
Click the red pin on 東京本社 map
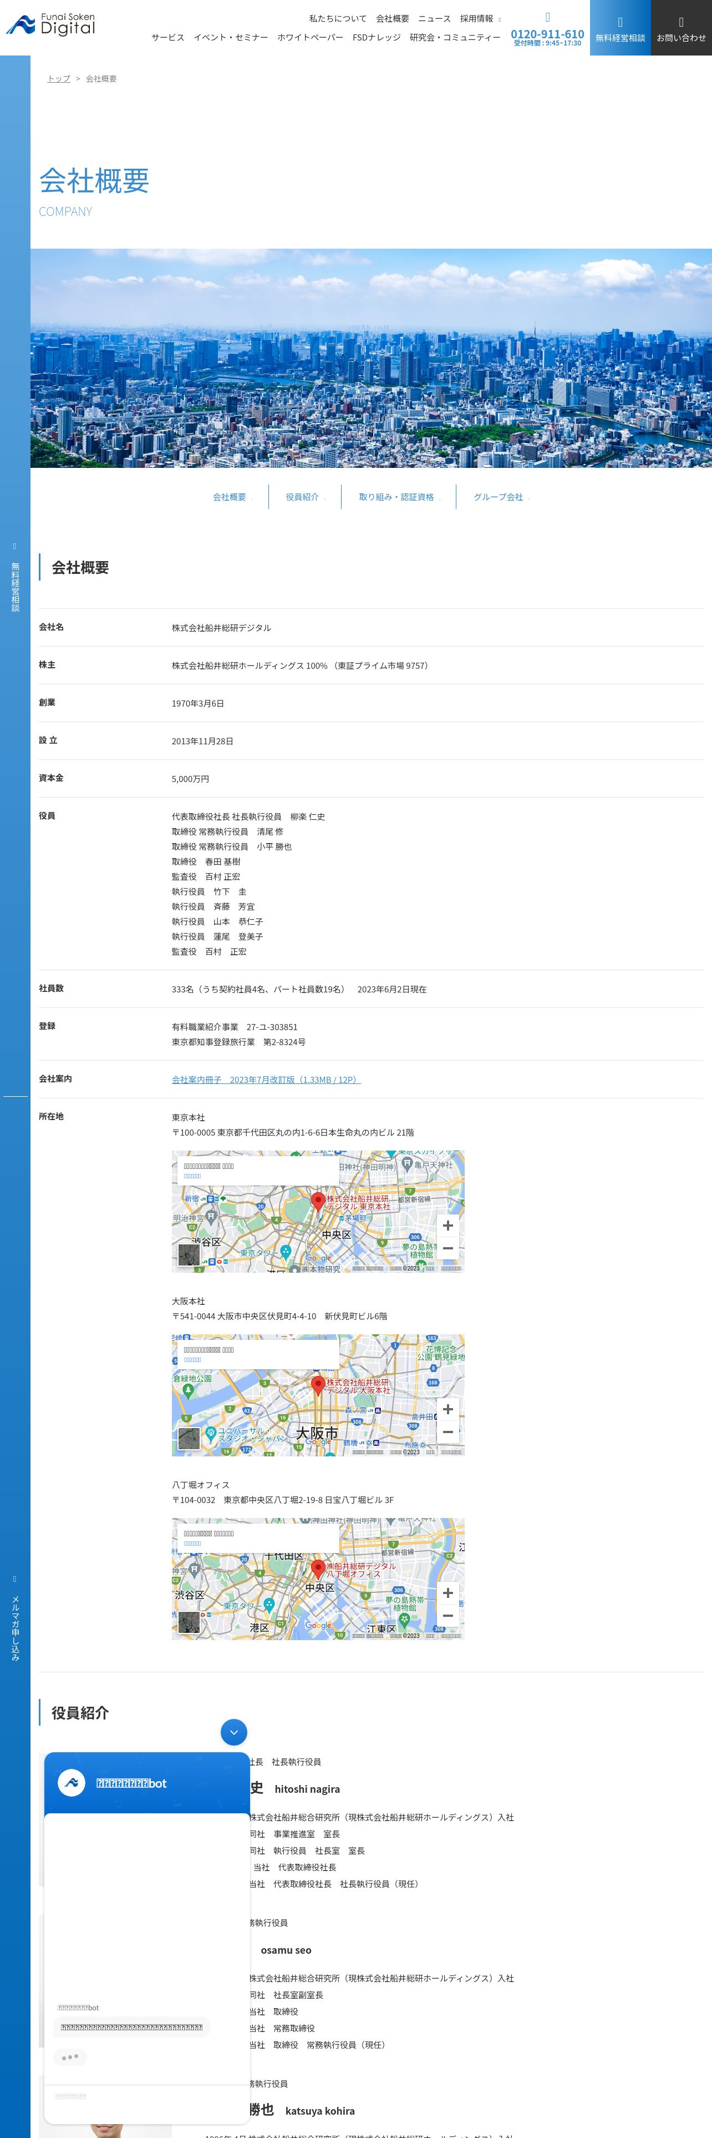(x=317, y=1201)
